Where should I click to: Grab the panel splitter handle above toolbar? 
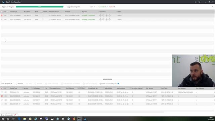[x=107, y=79]
